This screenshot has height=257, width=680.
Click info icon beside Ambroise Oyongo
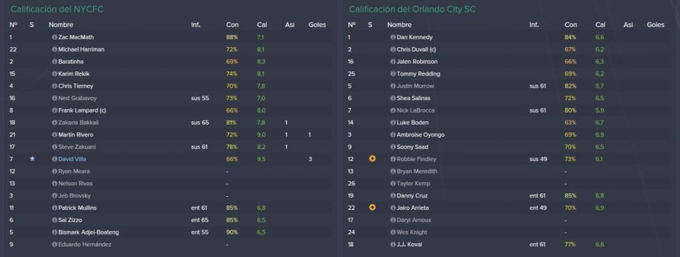393,135
